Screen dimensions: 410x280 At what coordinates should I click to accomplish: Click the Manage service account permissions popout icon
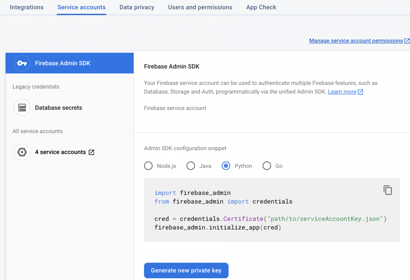pyautogui.click(x=407, y=40)
